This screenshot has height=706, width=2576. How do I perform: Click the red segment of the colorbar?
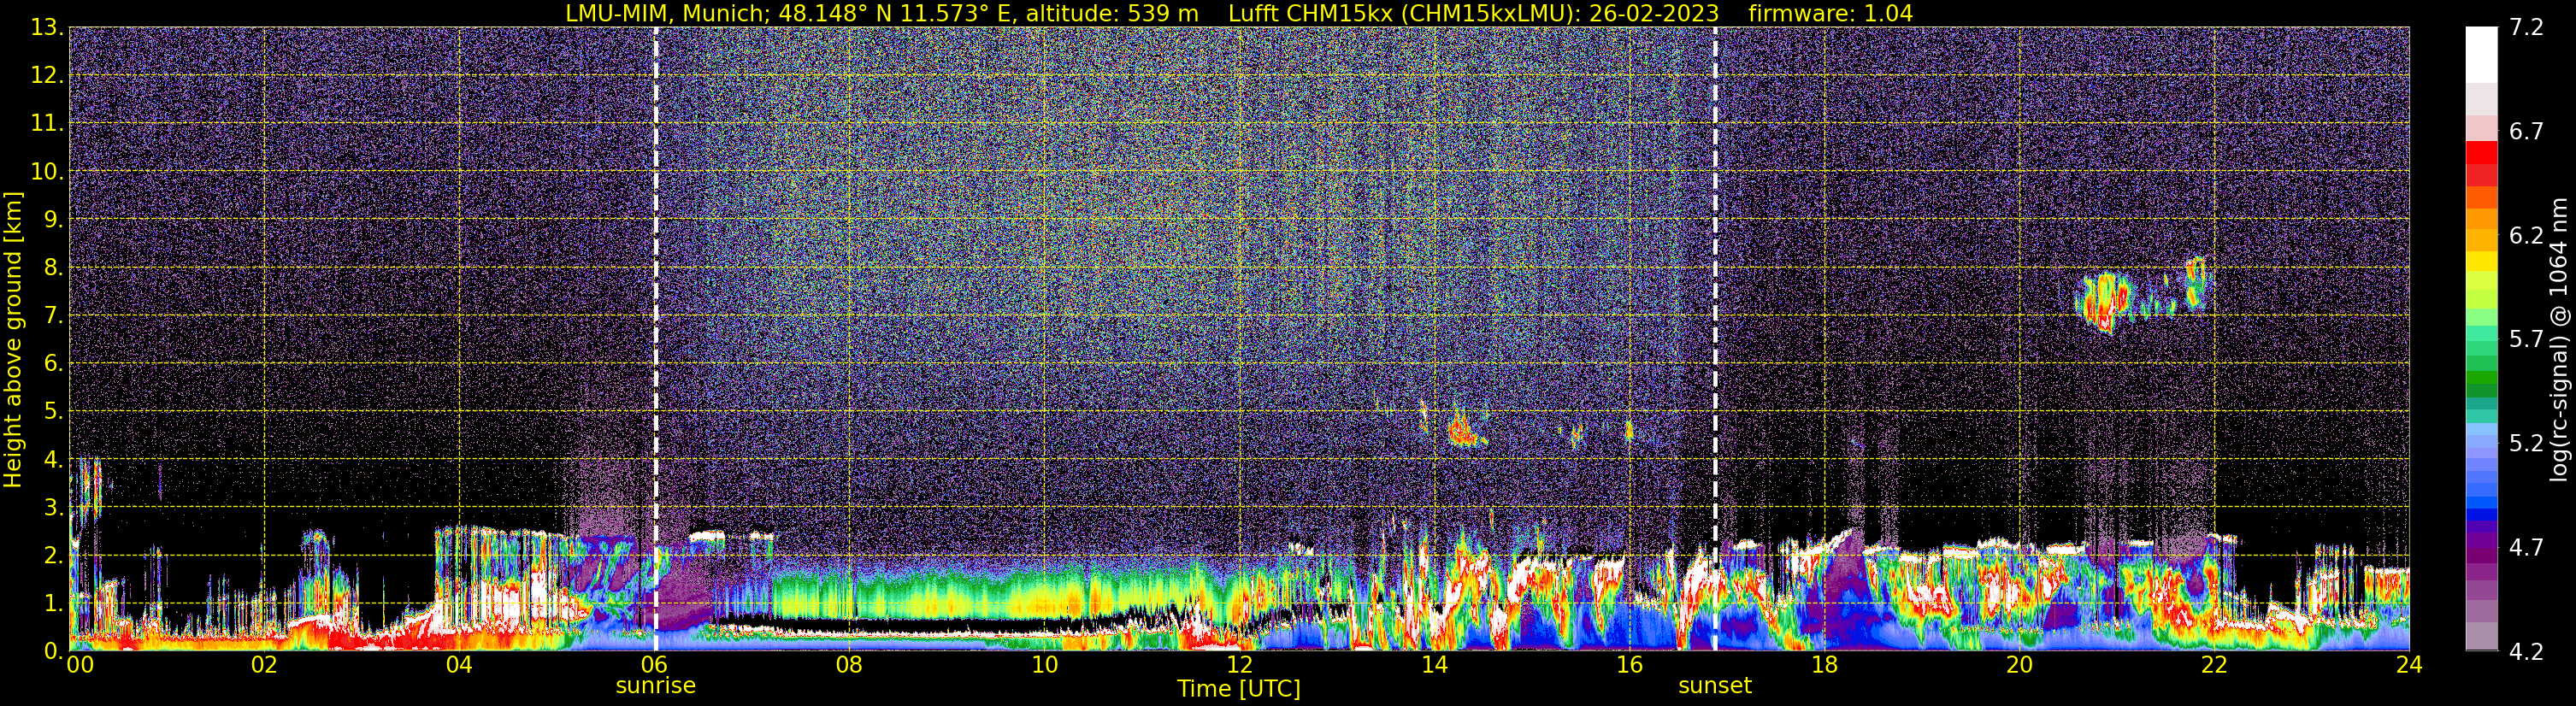click(x=2481, y=154)
